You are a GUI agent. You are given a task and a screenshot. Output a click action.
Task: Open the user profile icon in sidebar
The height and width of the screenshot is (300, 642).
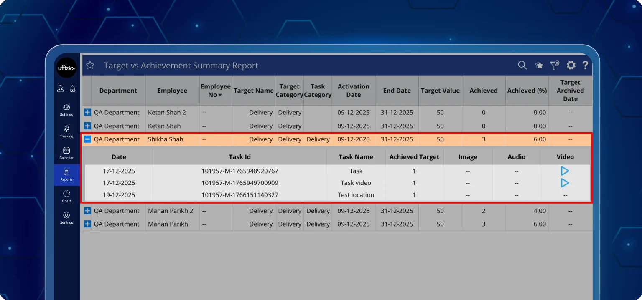[x=61, y=88]
